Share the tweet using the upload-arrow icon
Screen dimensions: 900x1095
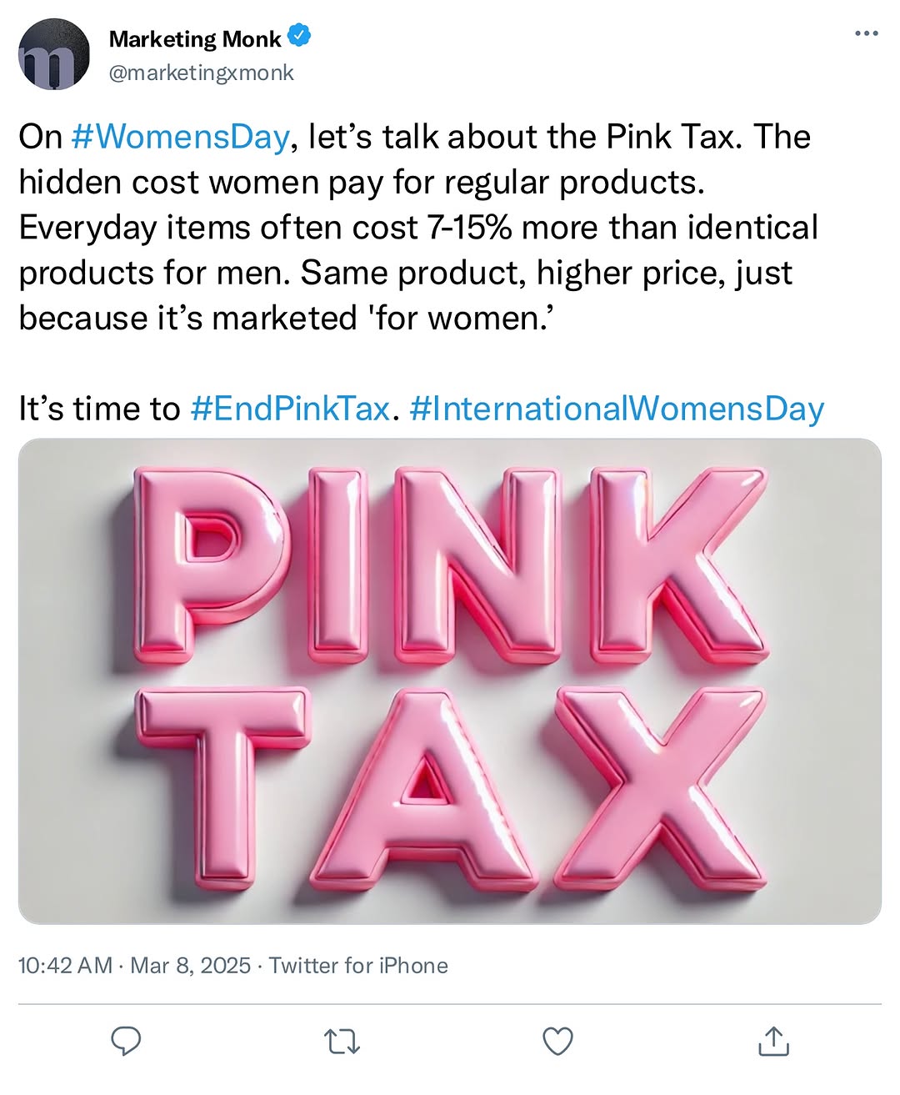(773, 1042)
